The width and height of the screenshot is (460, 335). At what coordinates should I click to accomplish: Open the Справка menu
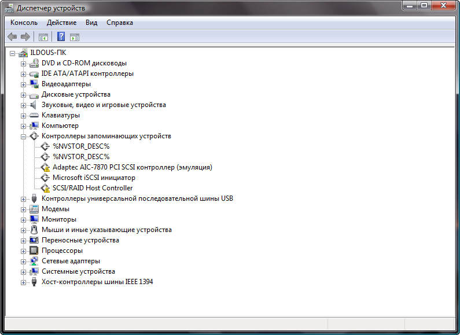point(120,23)
